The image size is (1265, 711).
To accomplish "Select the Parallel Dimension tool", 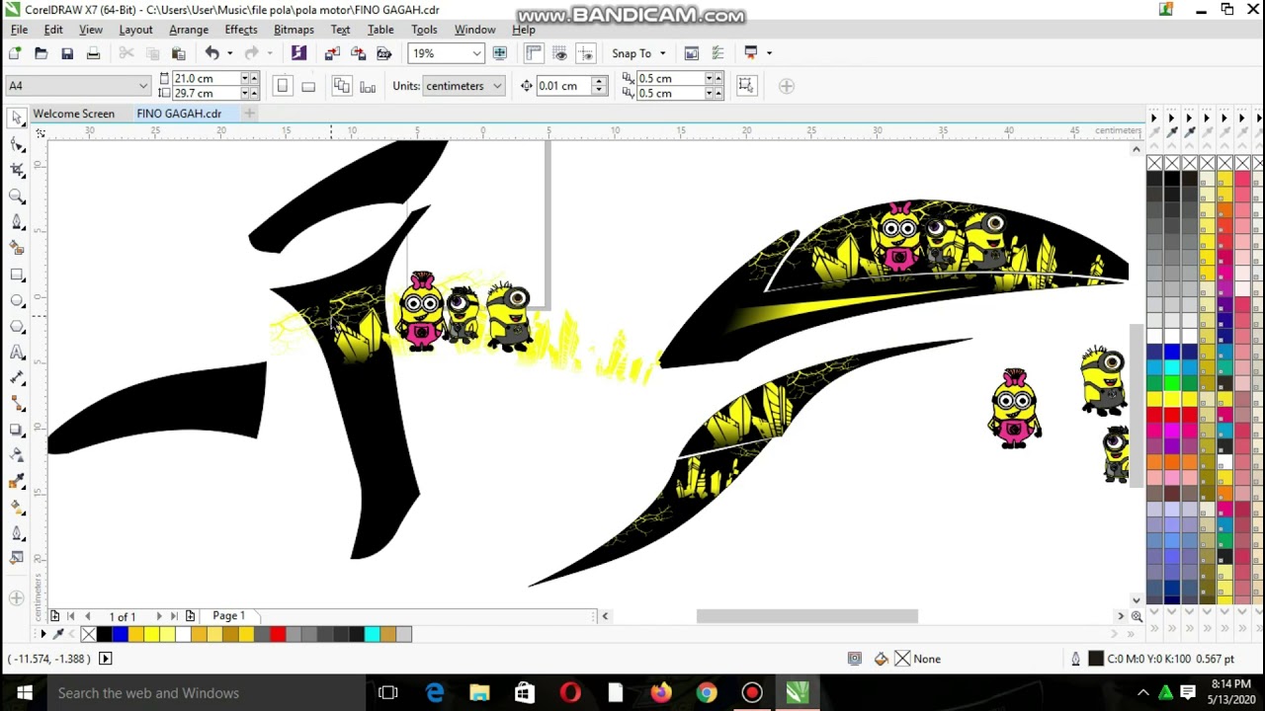I will (17, 378).
